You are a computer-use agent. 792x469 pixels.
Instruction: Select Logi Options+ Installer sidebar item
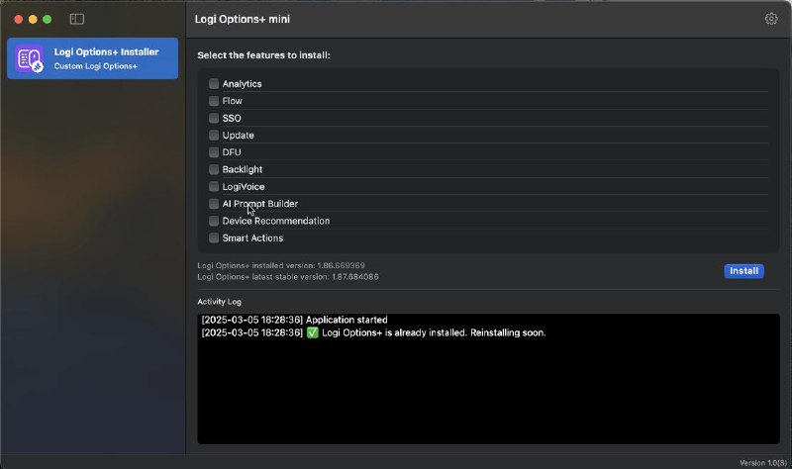(107, 58)
